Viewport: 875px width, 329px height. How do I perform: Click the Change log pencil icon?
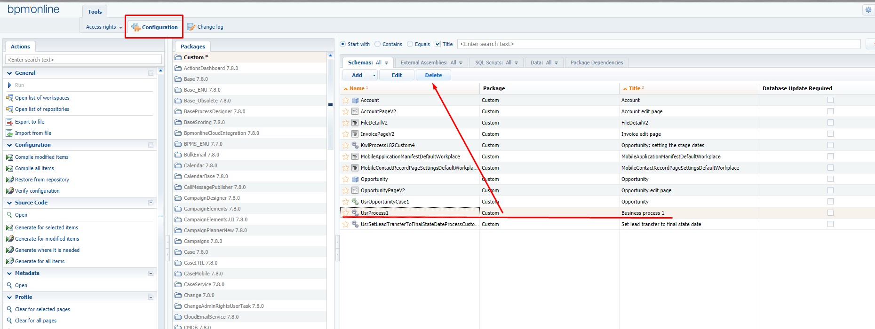[191, 27]
